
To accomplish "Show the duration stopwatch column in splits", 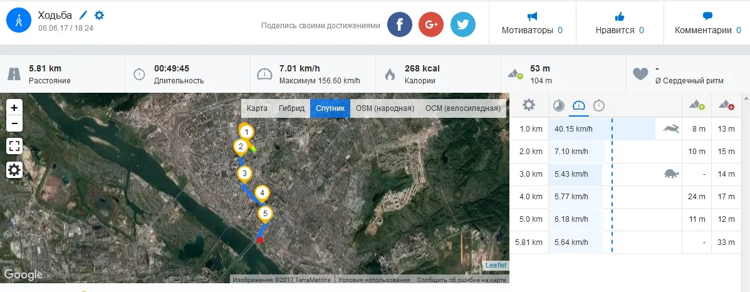I will tap(599, 105).
